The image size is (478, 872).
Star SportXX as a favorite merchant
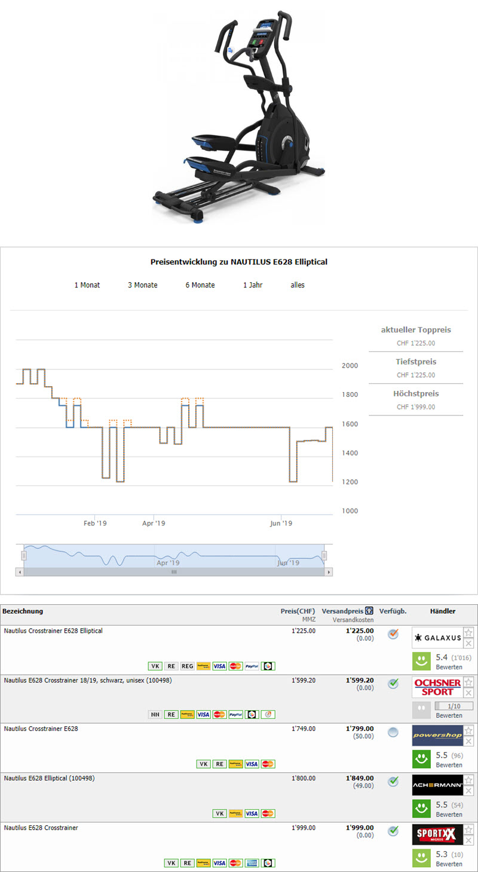point(468,830)
